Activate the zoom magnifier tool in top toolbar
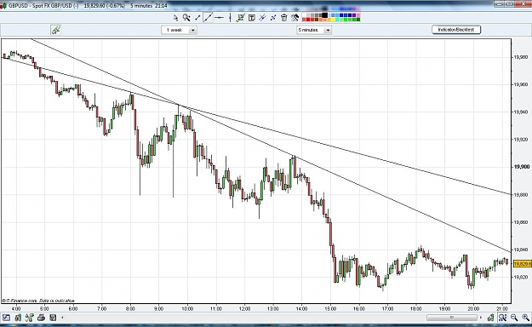The height and width of the screenshot is (327, 532). tap(186, 18)
